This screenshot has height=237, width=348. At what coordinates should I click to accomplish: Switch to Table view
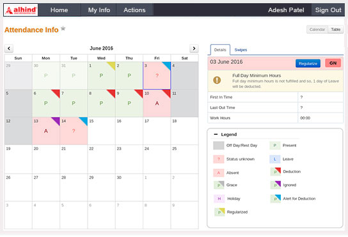tap(336, 29)
